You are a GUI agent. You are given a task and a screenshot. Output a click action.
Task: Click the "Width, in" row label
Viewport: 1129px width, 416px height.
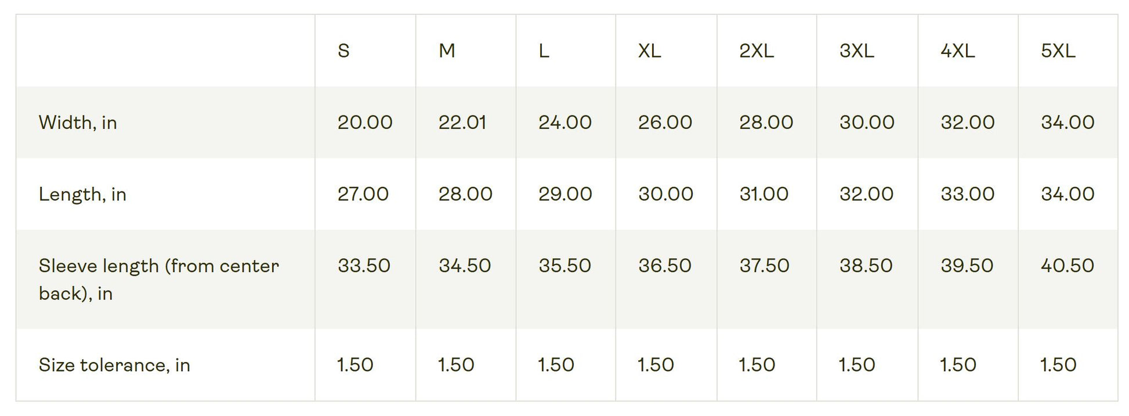click(78, 122)
